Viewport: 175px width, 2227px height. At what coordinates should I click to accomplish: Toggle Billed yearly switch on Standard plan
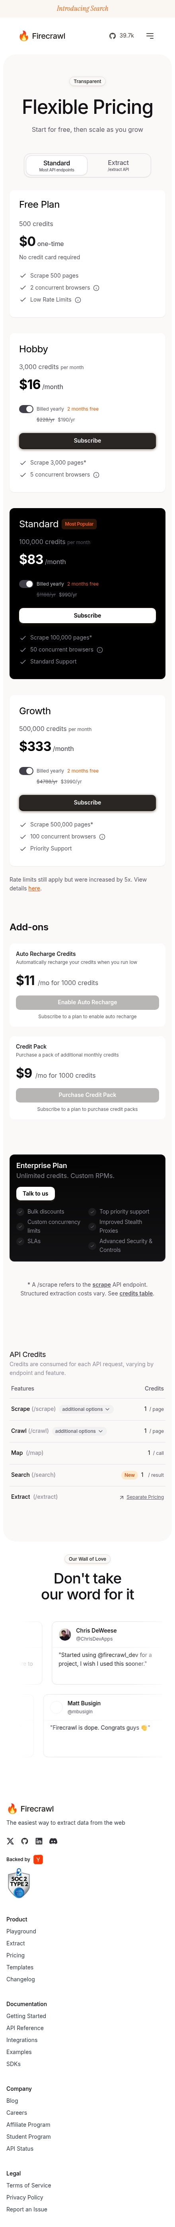point(26,584)
